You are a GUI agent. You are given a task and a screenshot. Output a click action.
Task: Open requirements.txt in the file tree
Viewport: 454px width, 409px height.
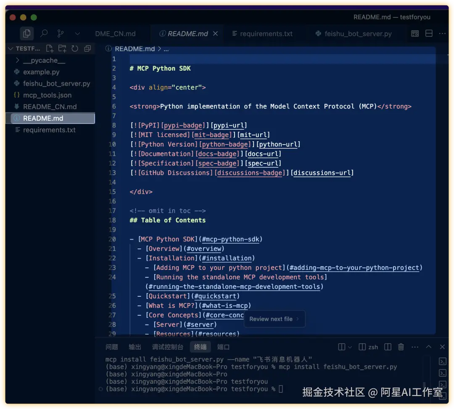coord(49,129)
